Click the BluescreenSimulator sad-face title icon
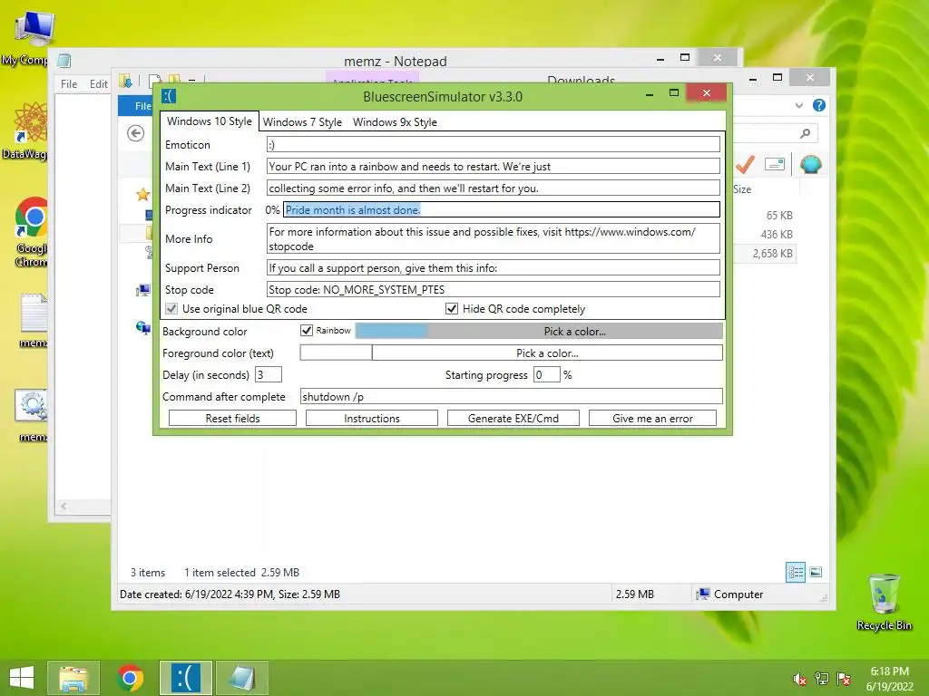This screenshot has width=929, height=696. 170,96
